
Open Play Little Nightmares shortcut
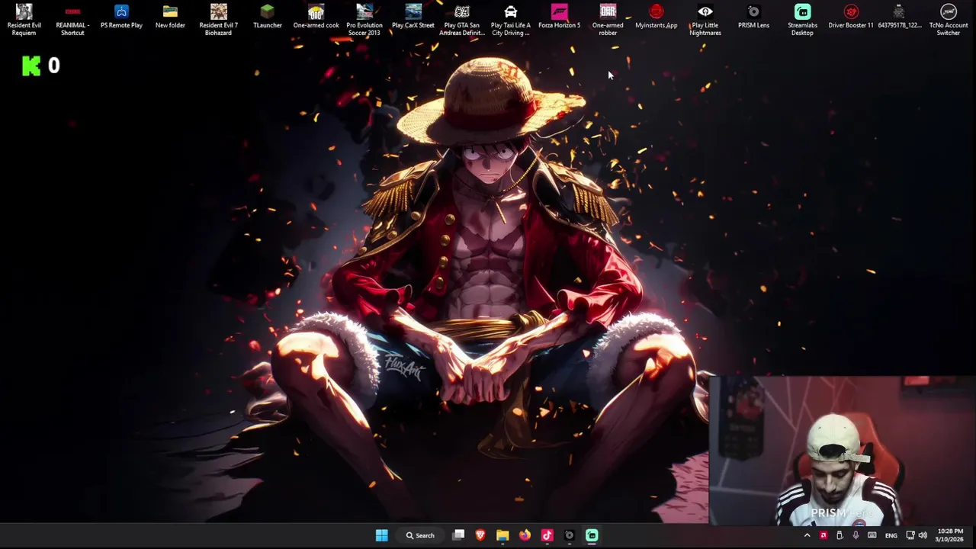[x=705, y=19]
